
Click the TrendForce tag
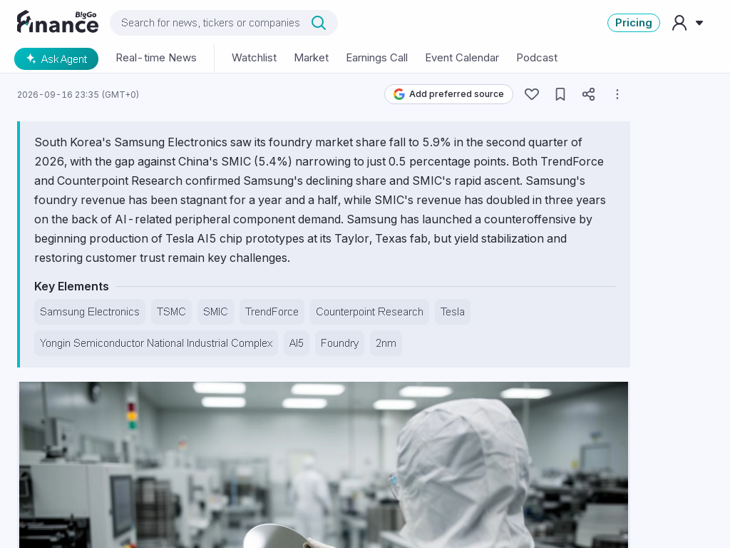[x=272, y=312]
